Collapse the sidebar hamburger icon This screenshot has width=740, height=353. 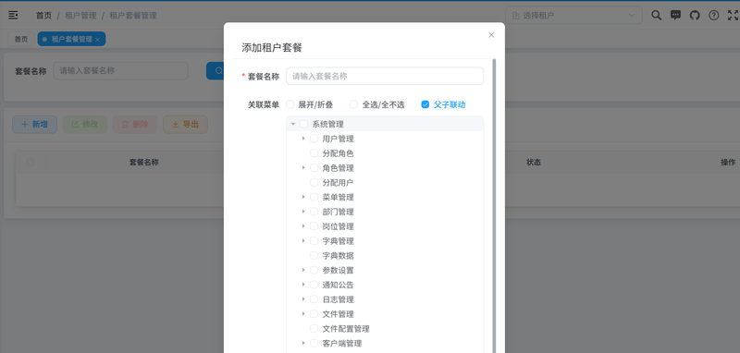[13, 16]
